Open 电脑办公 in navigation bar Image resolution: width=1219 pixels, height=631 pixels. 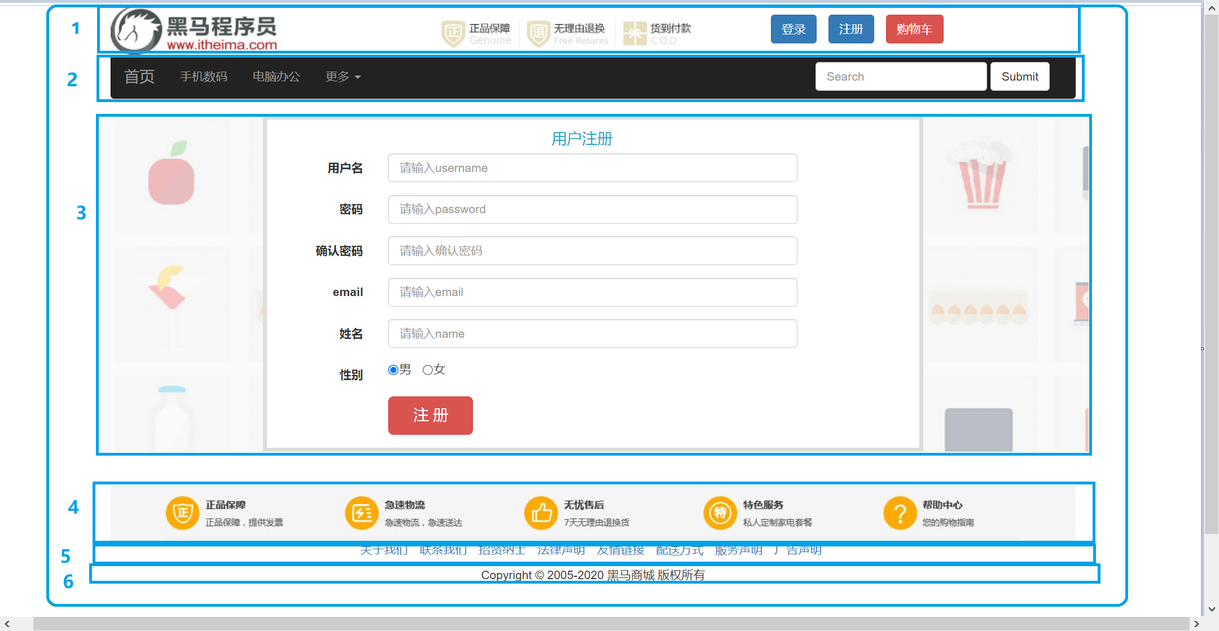point(276,77)
